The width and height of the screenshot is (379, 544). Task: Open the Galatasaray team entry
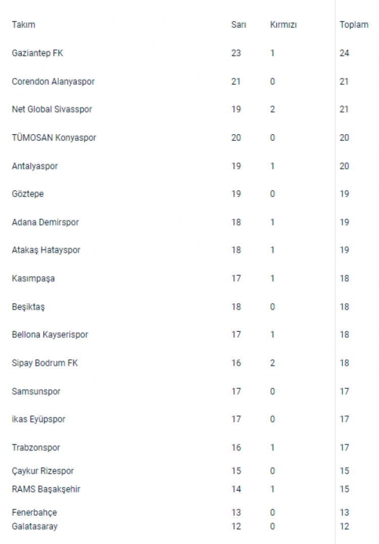(x=35, y=526)
